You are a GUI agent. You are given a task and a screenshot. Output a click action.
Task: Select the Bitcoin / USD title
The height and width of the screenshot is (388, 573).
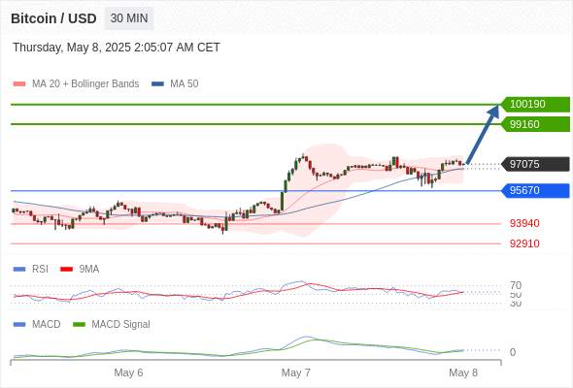(53, 18)
